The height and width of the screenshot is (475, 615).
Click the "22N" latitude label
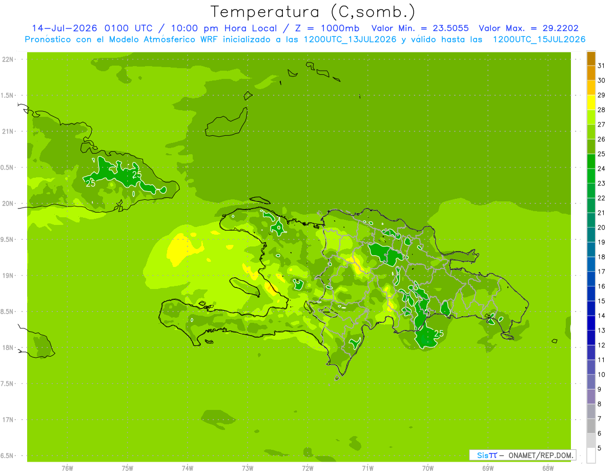click(8, 59)
